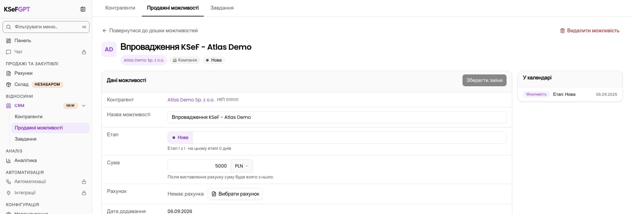Select the Продажні можливості top tab

pyautogui.click(x=173, y=8)
